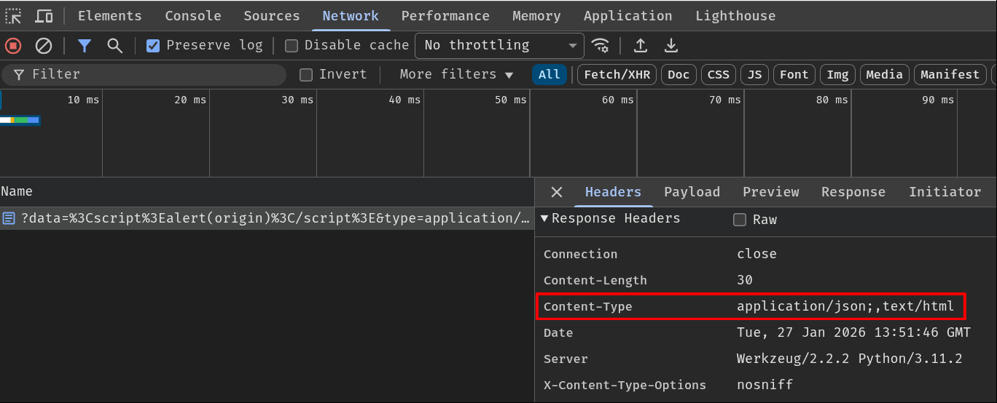Switch to the Console tab

(x=192, y=16)
